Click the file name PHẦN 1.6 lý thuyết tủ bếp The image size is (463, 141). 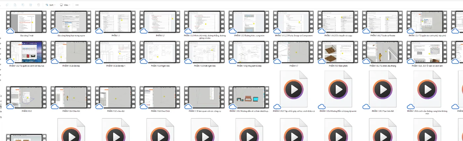[x=249, y=66]
